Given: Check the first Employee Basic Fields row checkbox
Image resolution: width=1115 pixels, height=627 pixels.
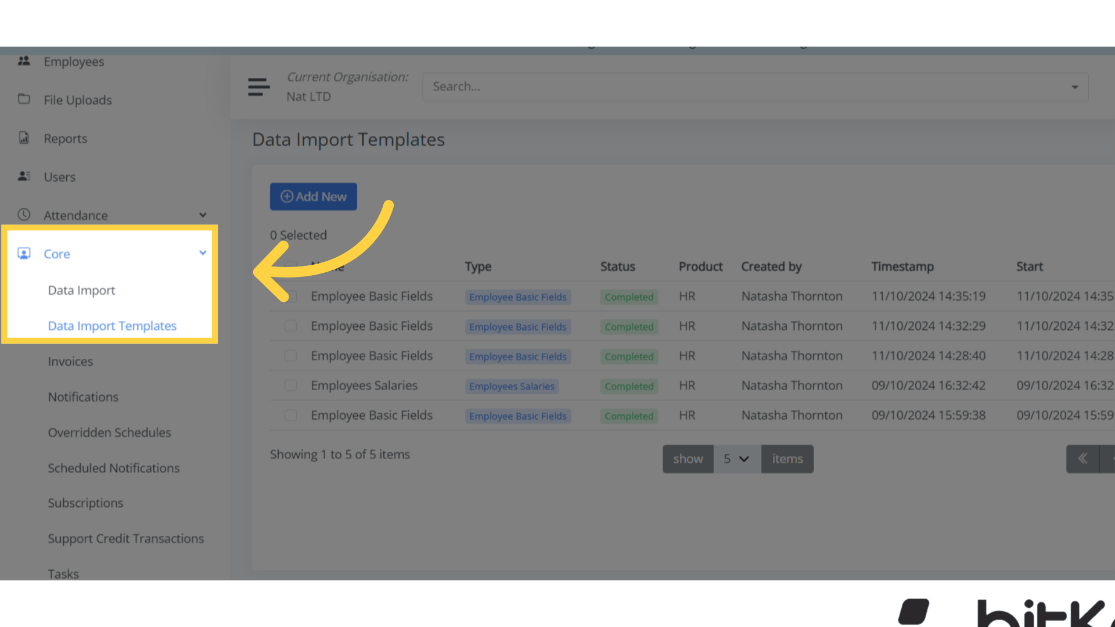Looking at the screenshot, I should pyautogui.click(x=290, y=296).
